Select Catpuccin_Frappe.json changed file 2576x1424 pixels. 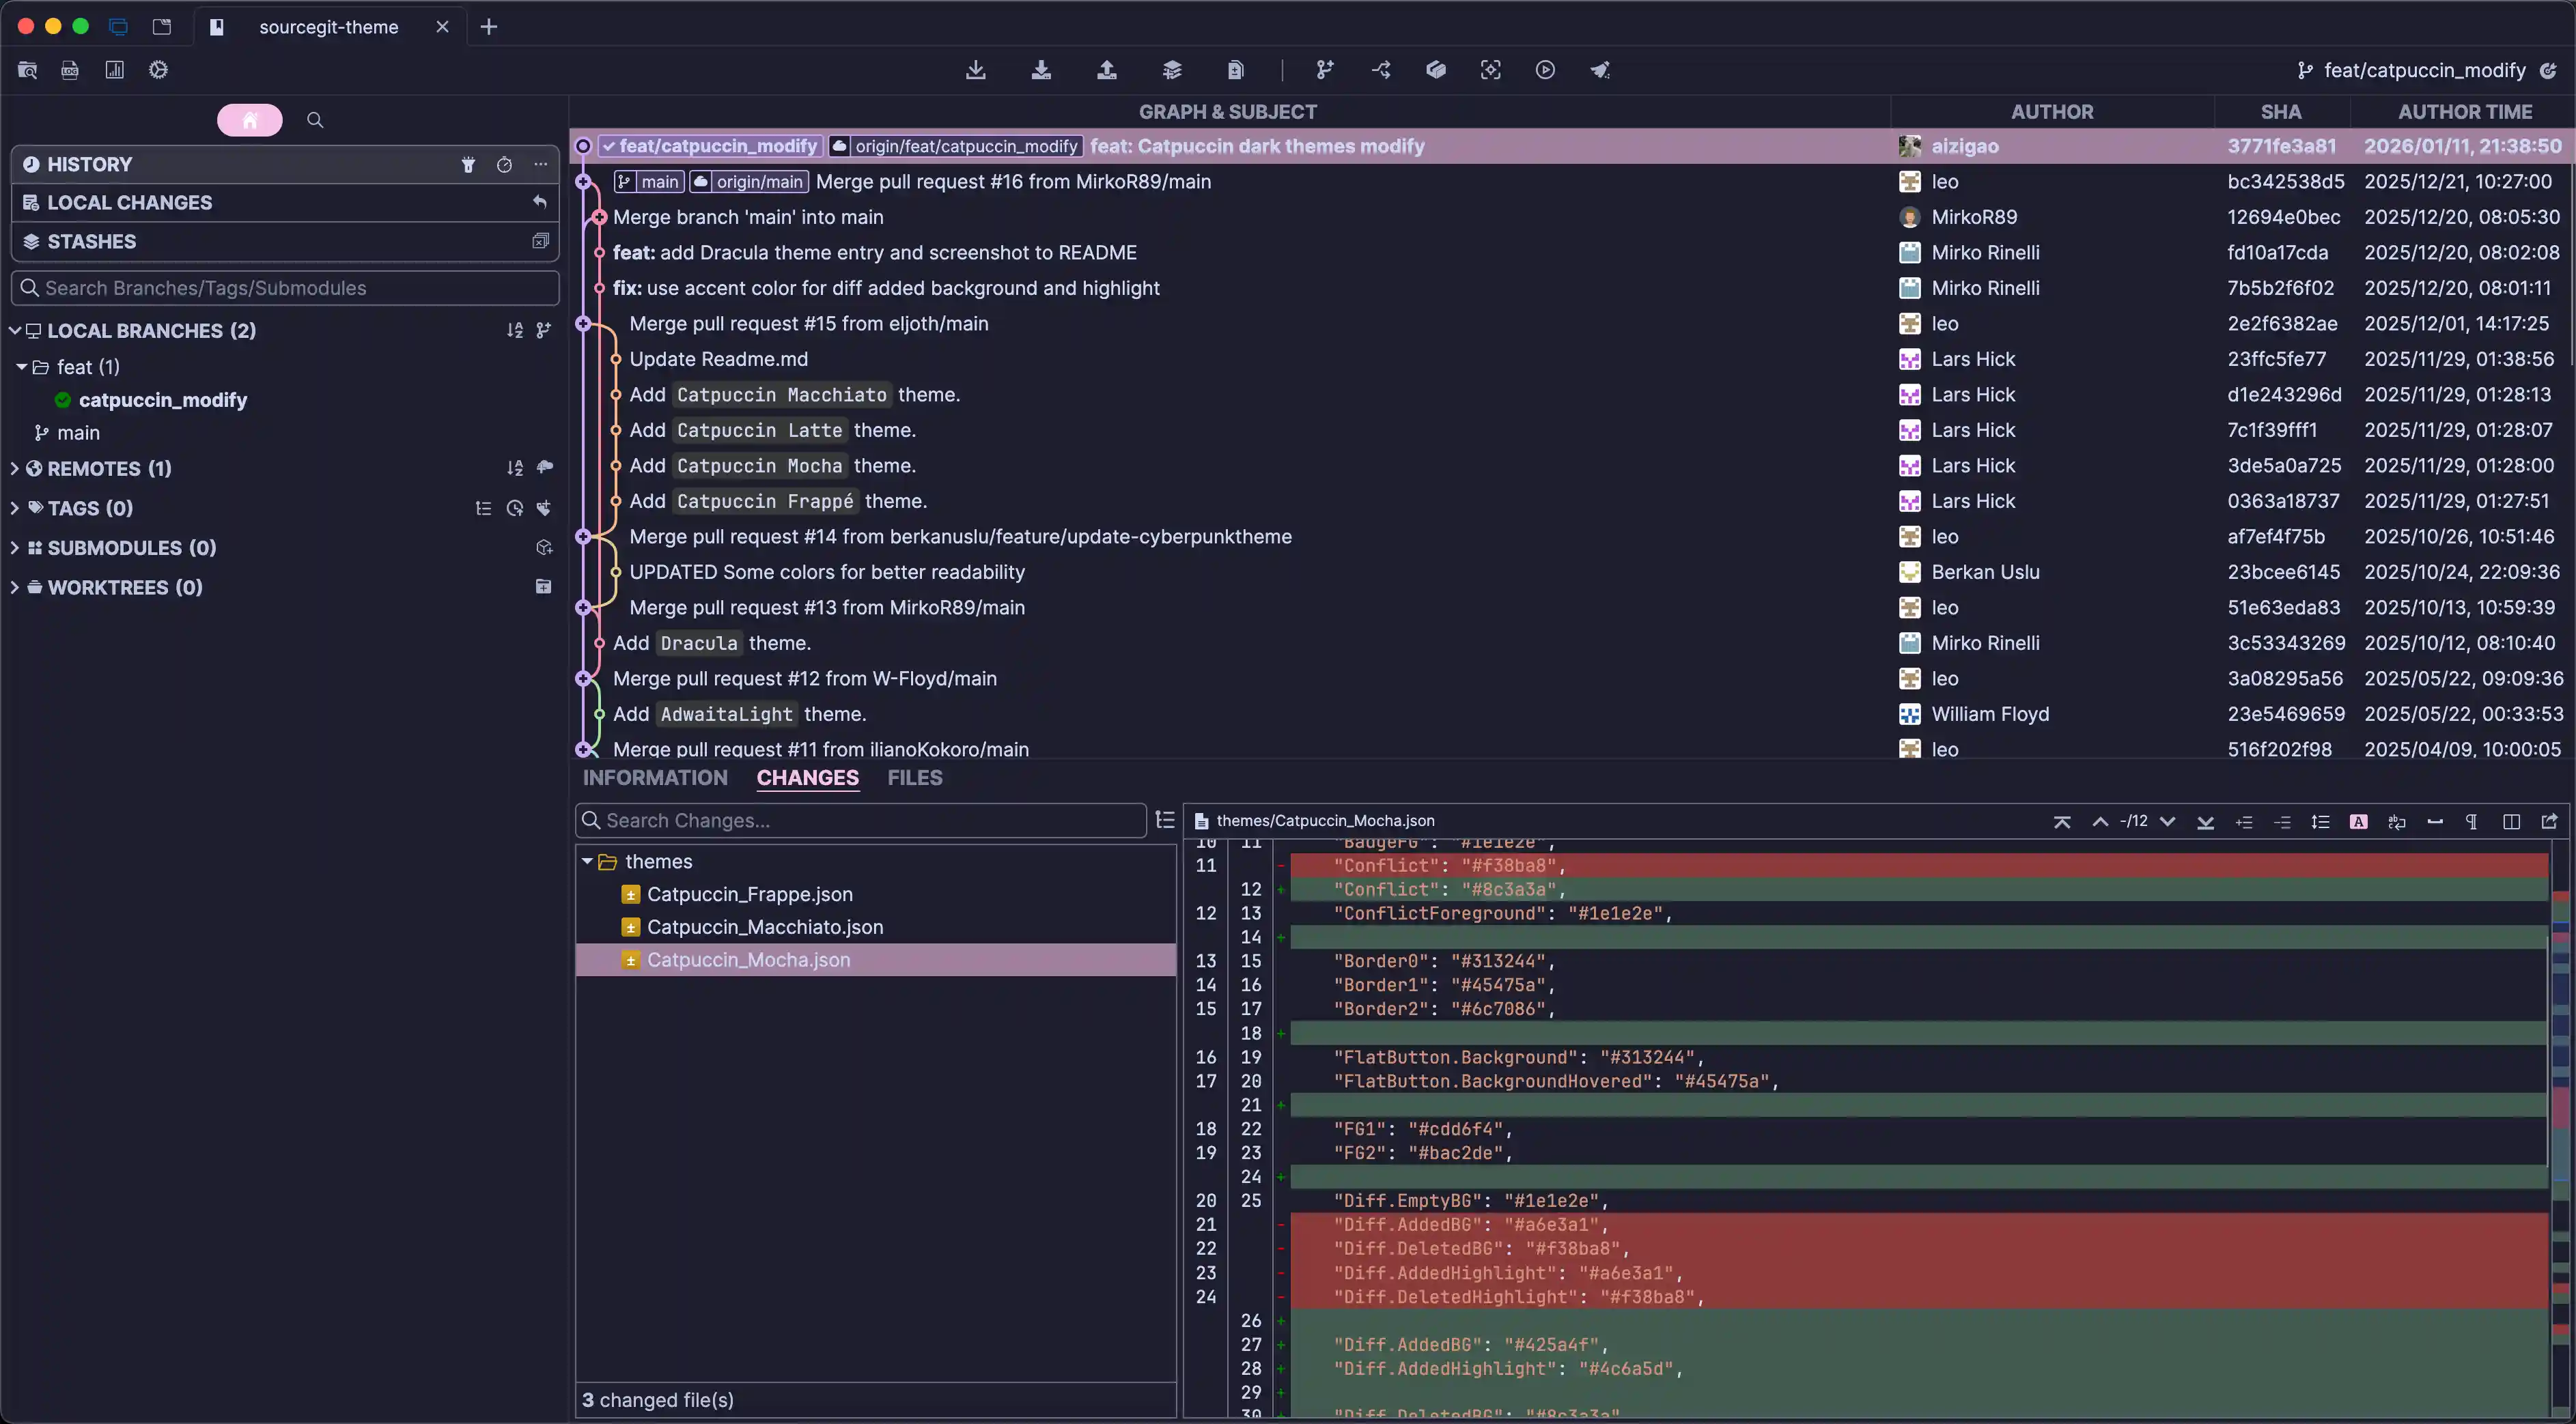[x=749, y=894]
